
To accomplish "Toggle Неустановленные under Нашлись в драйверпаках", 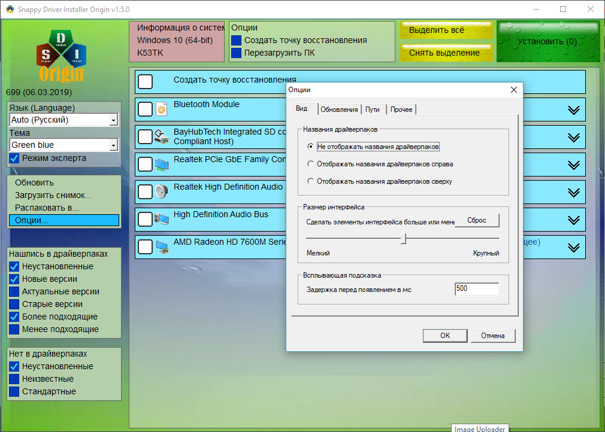I will click(14, 266).
